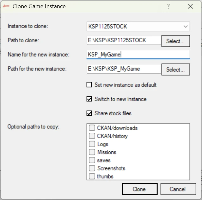Screen dimensions: 202x200
Task: Uncheck Switch to new instance
Action: tap(89, 99)
